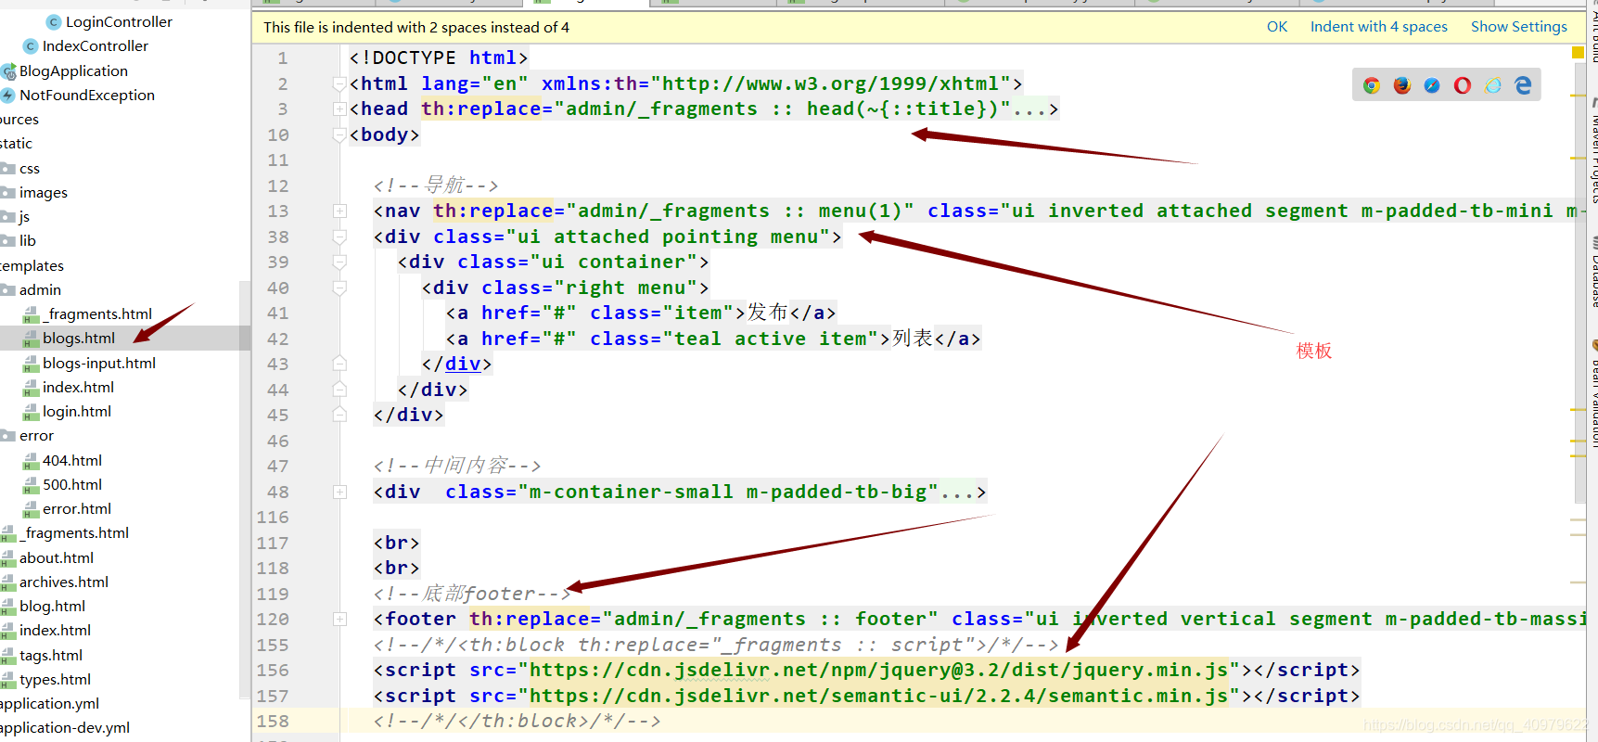The width and height of the screenshot is (1598, 742).
Task: Open preview in Internet Explorer icon
Action: (1493, 85)
